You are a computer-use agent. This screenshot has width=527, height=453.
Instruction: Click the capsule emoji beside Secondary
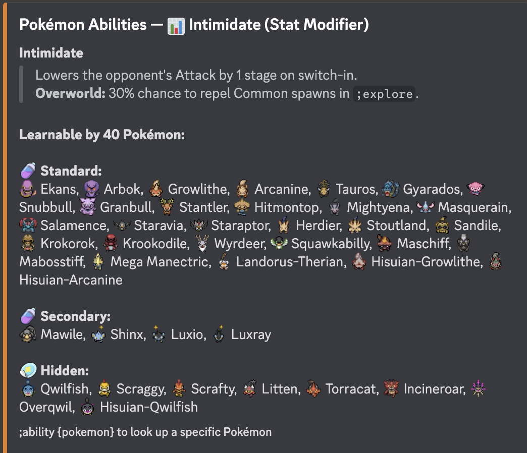28,316
